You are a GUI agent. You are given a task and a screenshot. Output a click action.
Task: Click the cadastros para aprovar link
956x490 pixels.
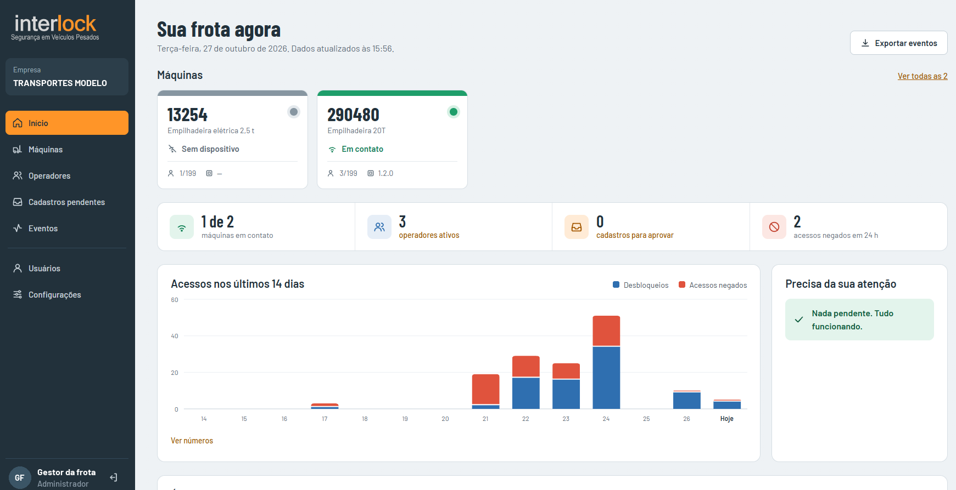pos(635,235)
